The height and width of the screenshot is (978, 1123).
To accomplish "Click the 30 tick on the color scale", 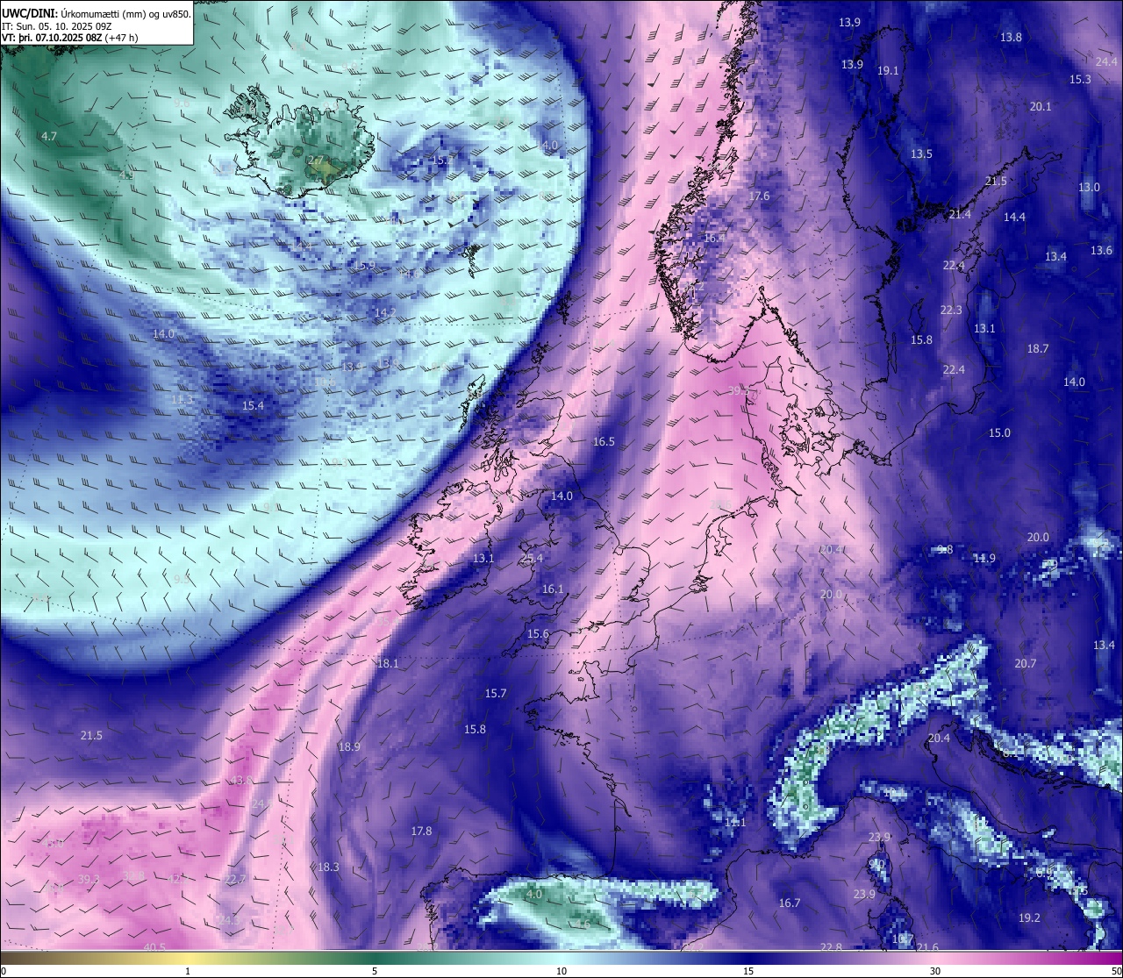I will click(x=935, y=971).
